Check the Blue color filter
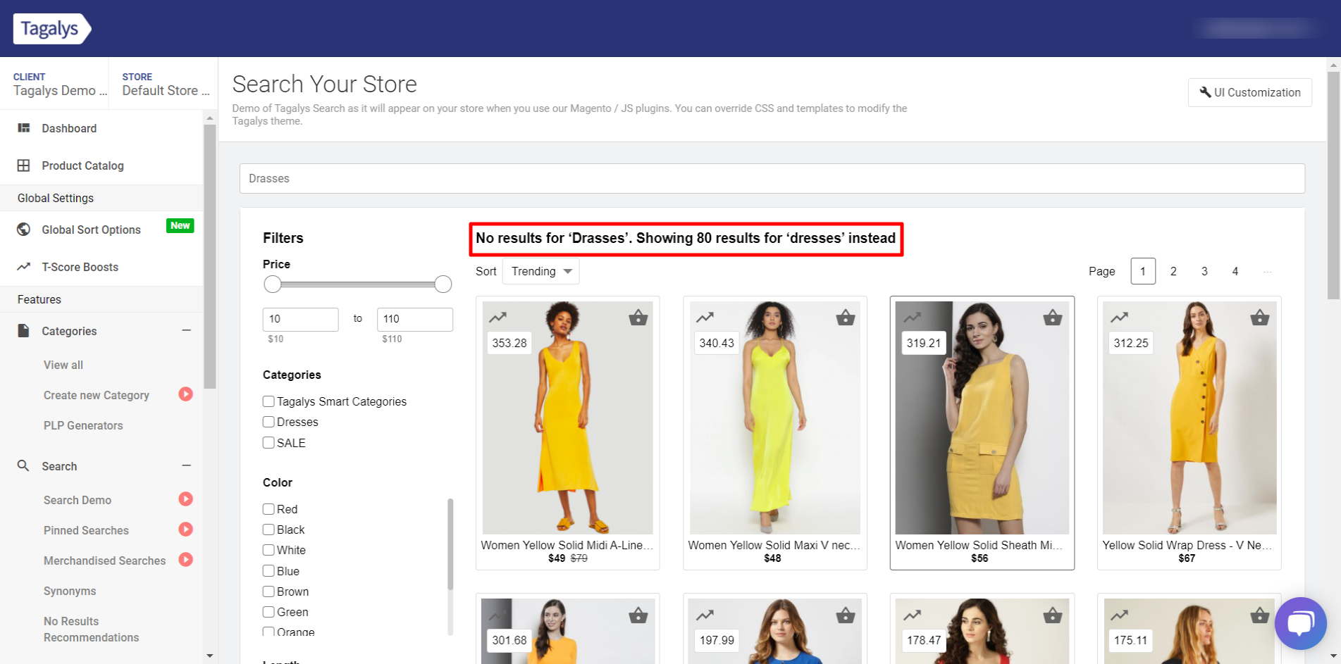 [268, 570]
